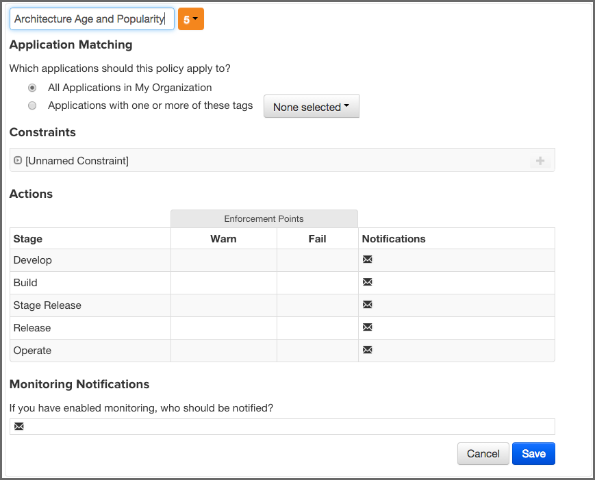Open Develop stage notification settings via envelope icon
The height and width of the screenshot is (480, 595).
[368, 260]
